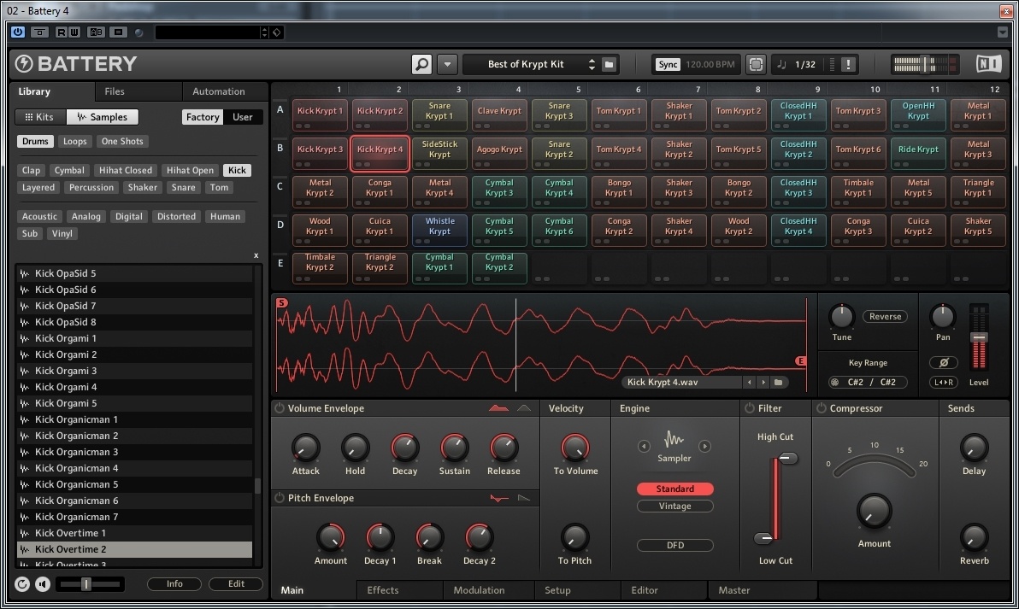This screenshot has height=609, width=1019.
Task: Toggle the Compressor power button
Action: pos(822,407)
